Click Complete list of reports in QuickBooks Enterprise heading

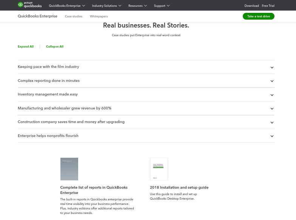click(x=94, y=190)
